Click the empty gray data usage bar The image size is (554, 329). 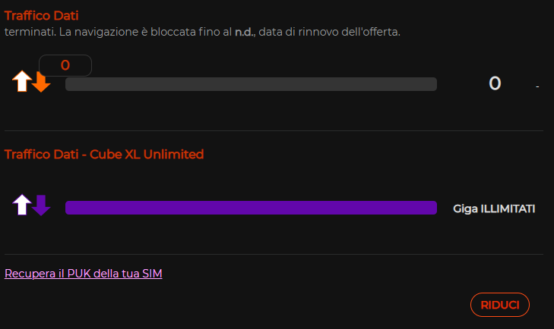click(251, 84)
